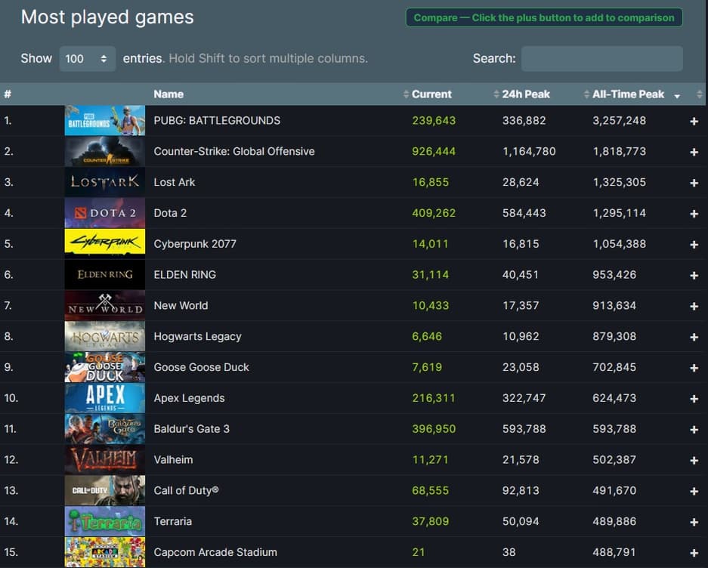Click plus icon in Baldur's Gate 3 row
Screen dimensions: 708x568
pyautogui.click(x=694, y=429)
